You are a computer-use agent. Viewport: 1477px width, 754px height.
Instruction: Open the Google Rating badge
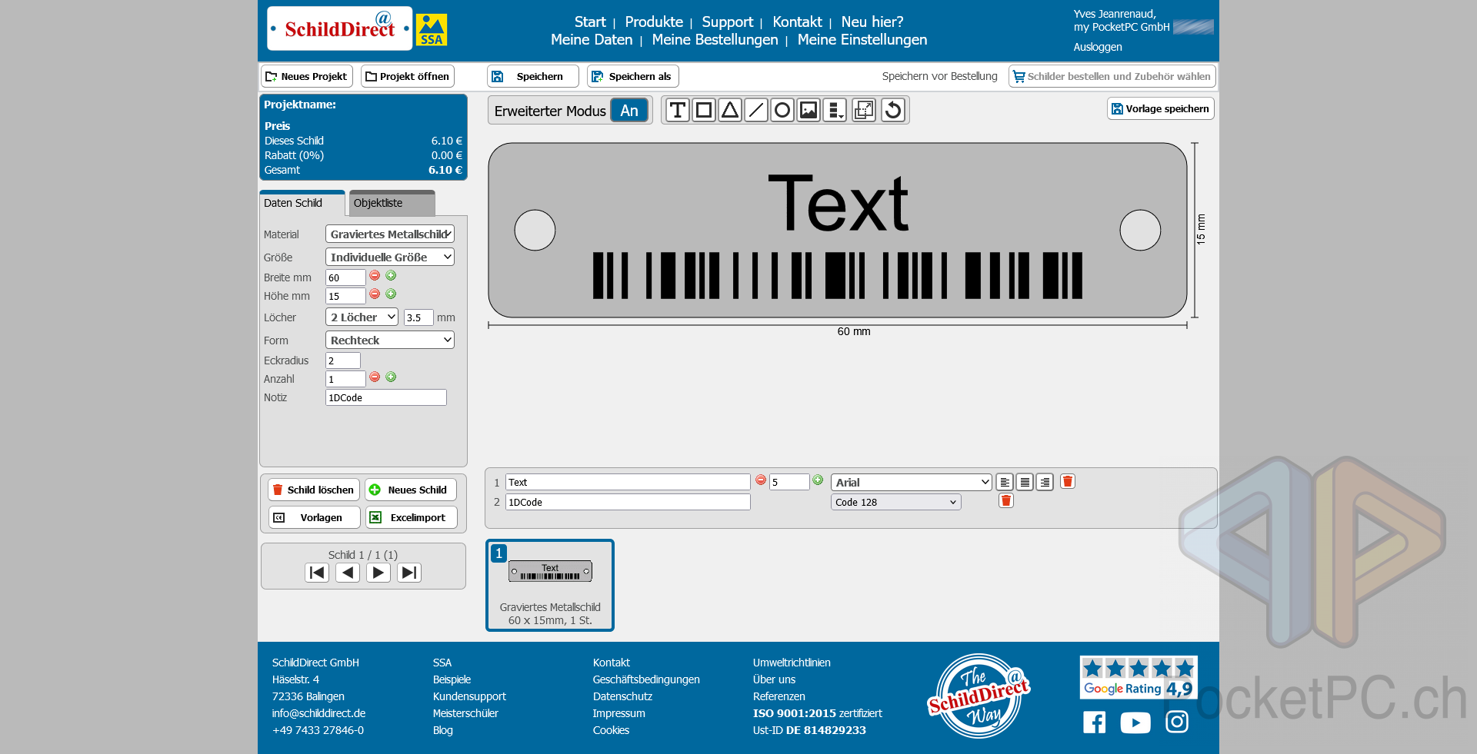coord(1139,677)
